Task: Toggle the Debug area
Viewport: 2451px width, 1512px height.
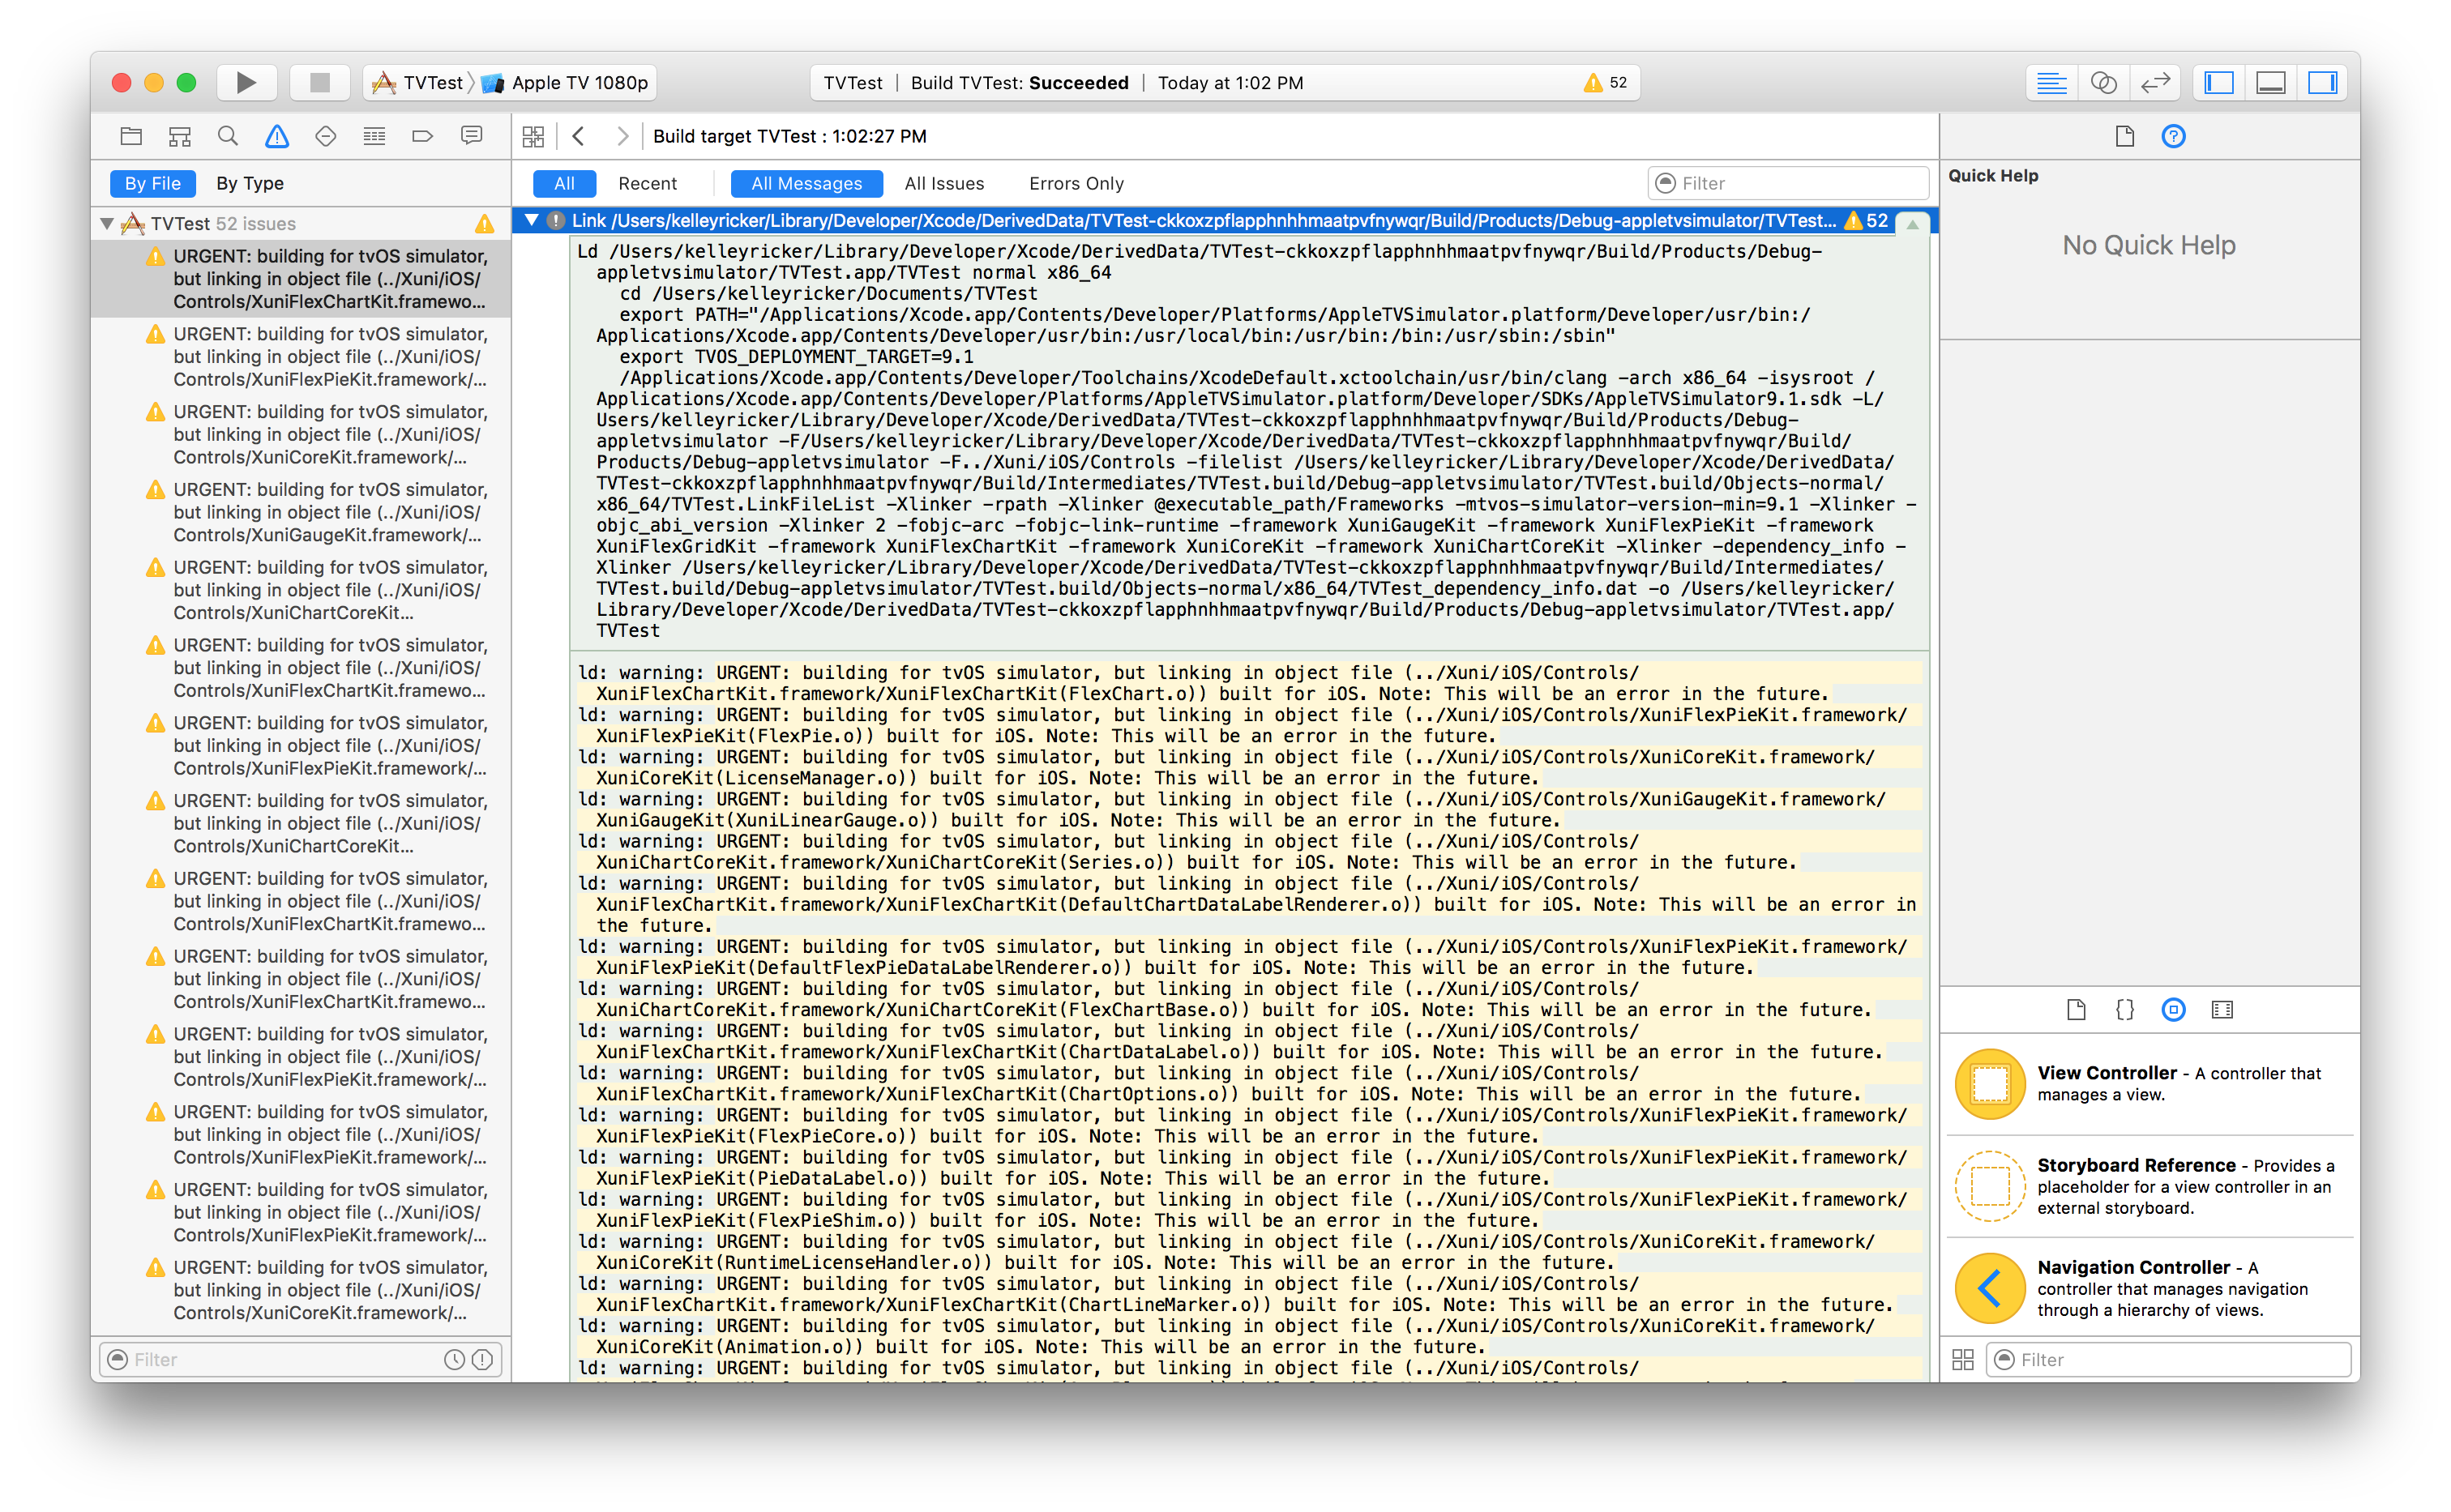Action: (2270, 82)
